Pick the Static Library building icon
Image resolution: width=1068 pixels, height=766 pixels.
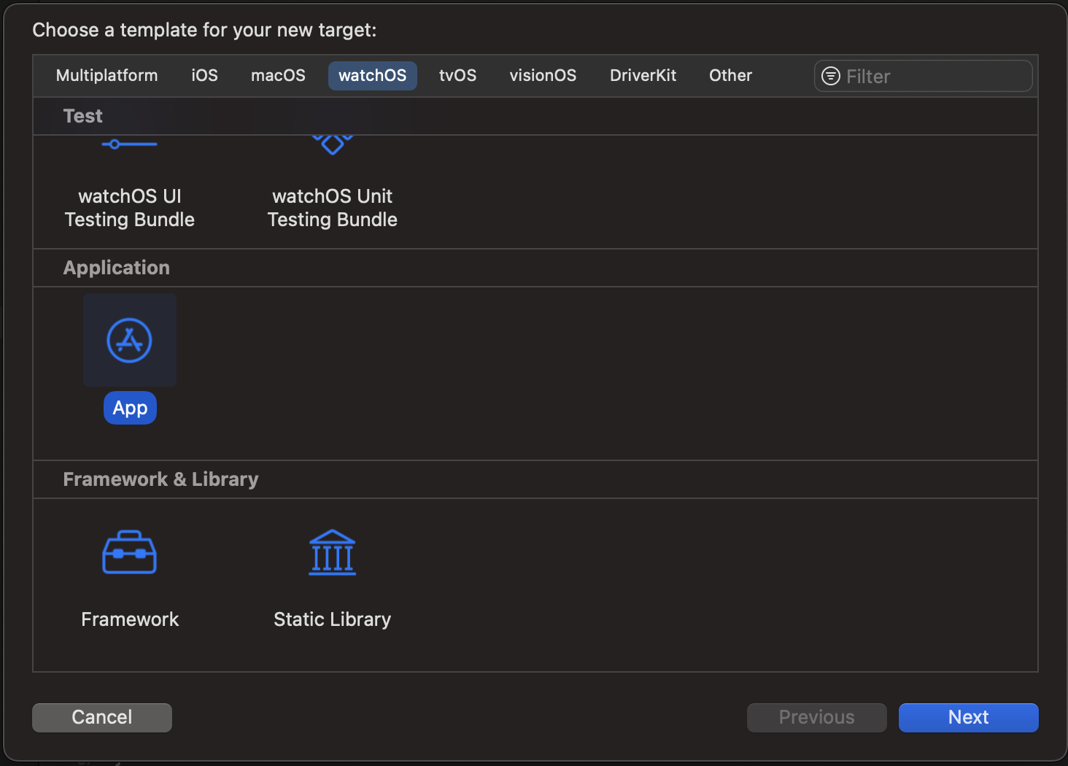[333, 552]
